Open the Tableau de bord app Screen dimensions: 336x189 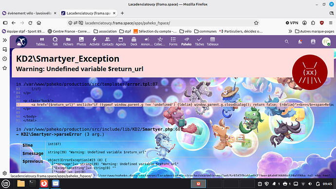point(42,41)
